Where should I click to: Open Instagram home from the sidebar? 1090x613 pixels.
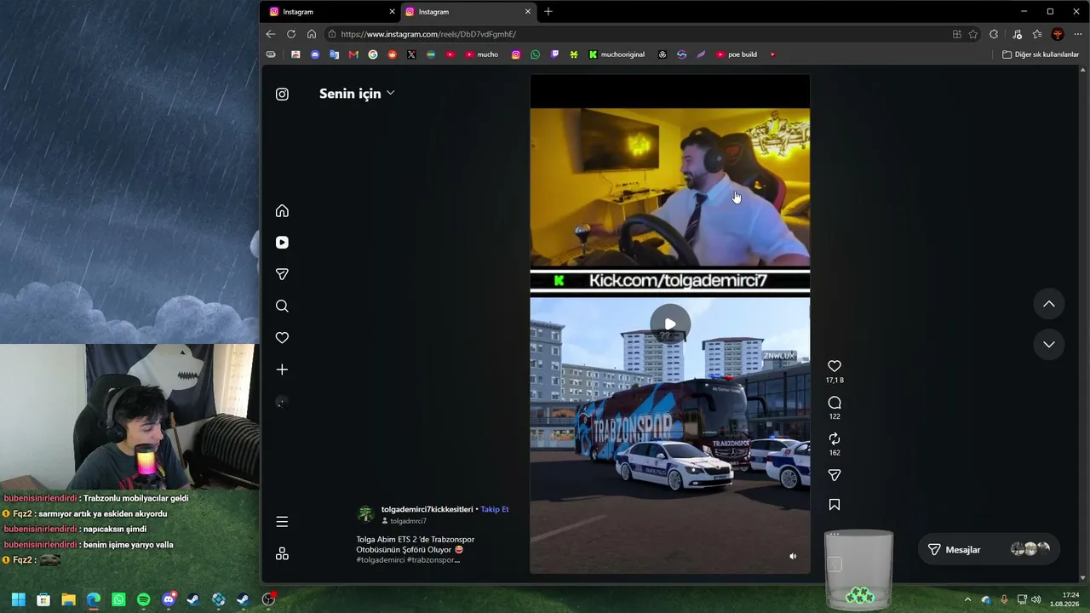click(x=282, y=211)
